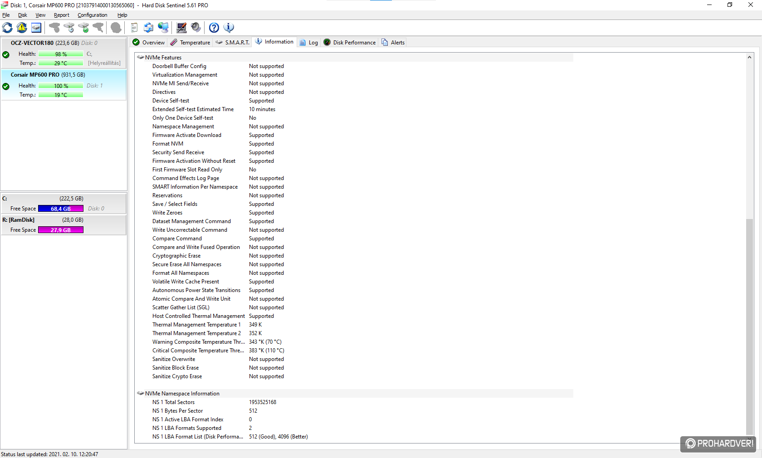Select the NS 1 Total Sectors row
The height and width of the screenshot is (458, 762).
pos(354,402)
